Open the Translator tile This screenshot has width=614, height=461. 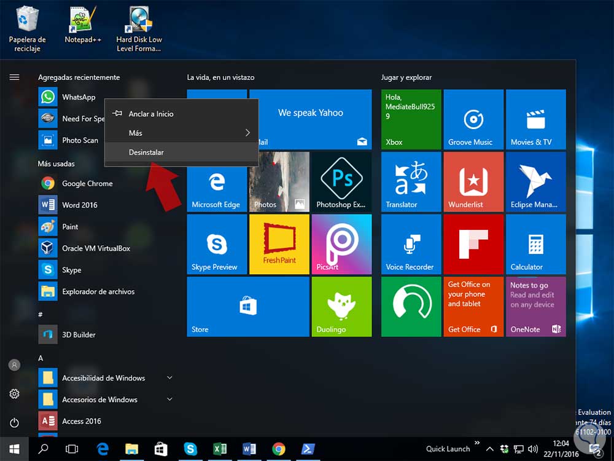[x=411, y=182]
